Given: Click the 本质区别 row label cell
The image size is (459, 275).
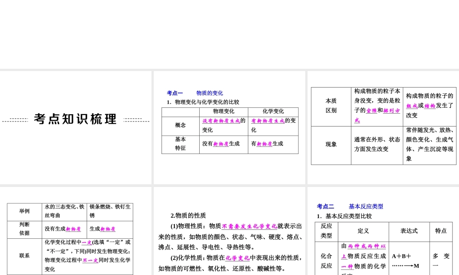Looking at the screenshot, I should coord(331,106).
